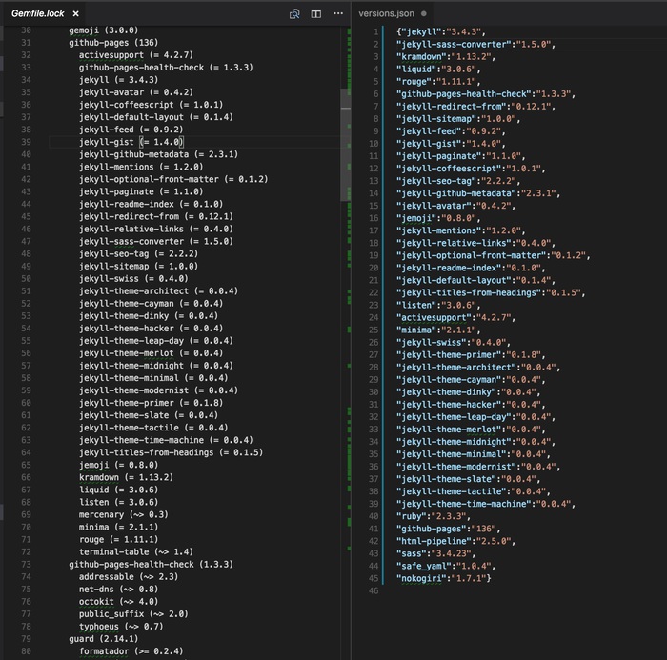Image resolution: width=667 pixels, height=660 pixels.
Task: Click line number 46 in versions.json
Action: (x=374, y=590)
